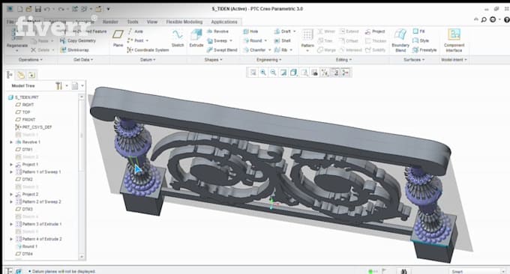510x274 pixels.
Task: Switch to the Flexible Modeling tab
Action: [x=184, y=22]
